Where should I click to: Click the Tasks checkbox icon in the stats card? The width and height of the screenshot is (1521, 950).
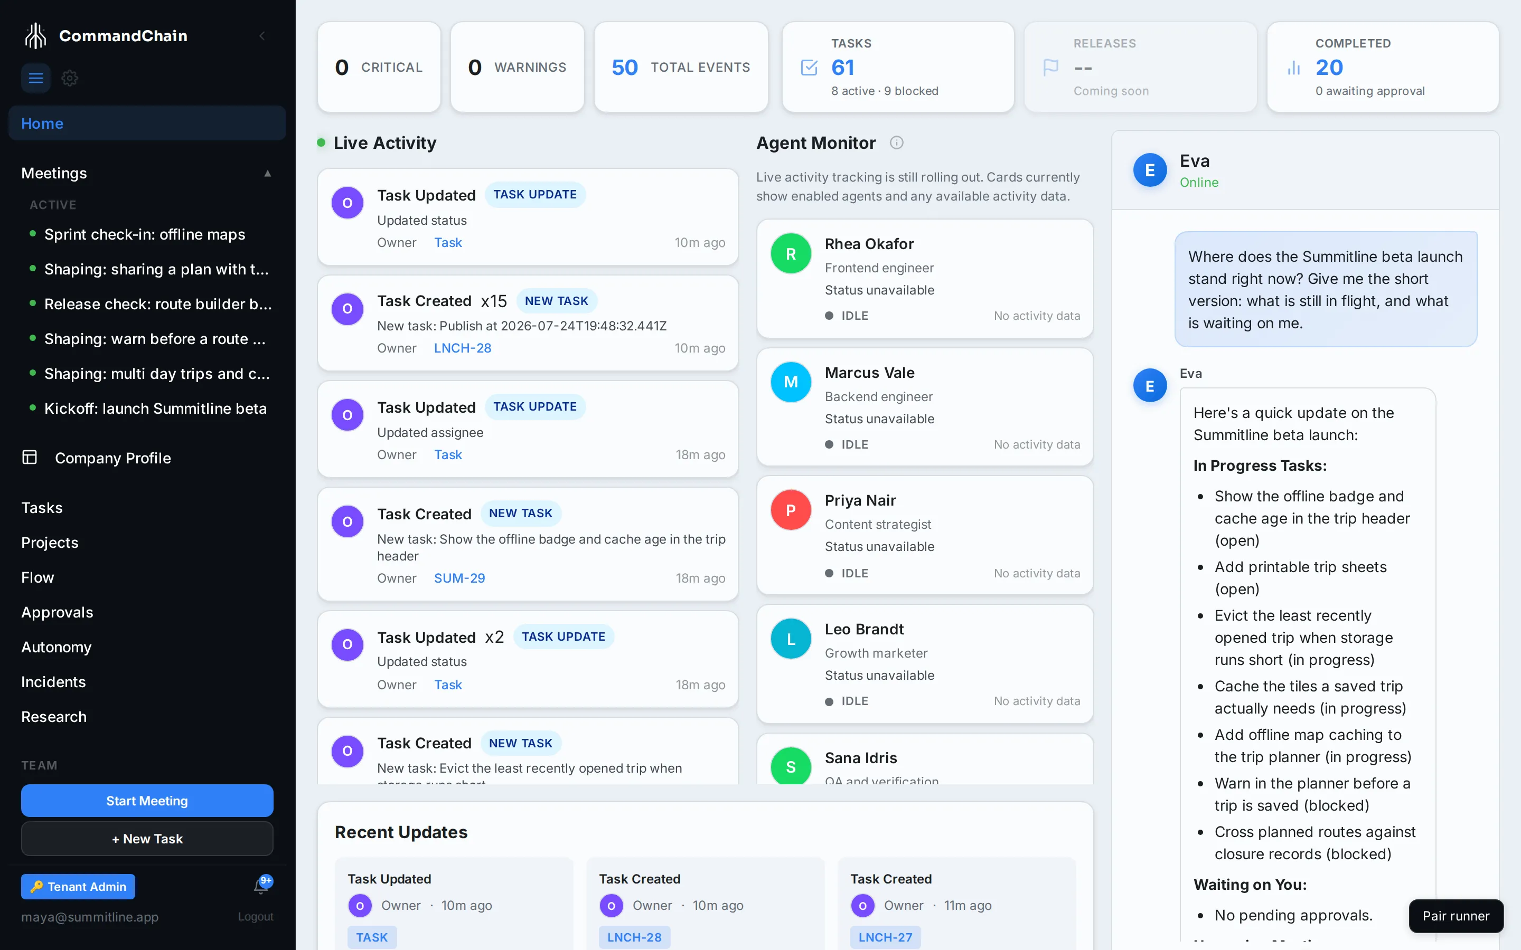point(810,67)
